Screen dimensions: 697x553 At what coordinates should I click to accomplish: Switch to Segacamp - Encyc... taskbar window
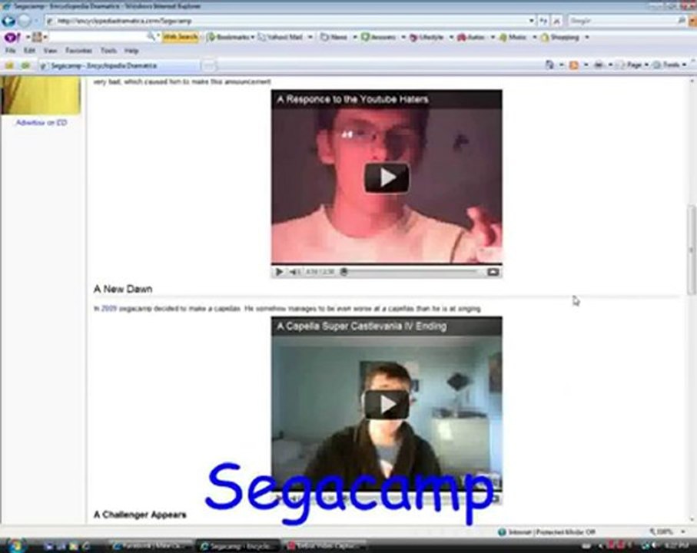[239, 545]
